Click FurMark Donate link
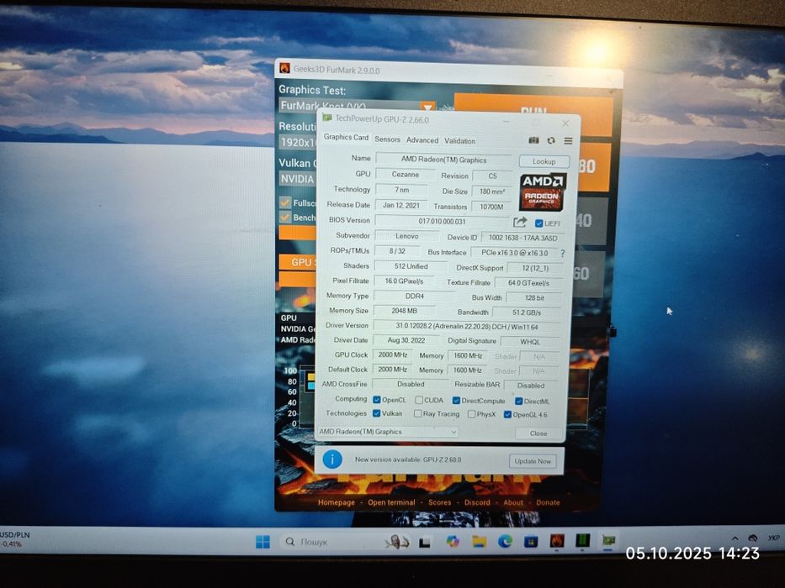The height and width of the screenshot is (588, 785). coord(548,502)
